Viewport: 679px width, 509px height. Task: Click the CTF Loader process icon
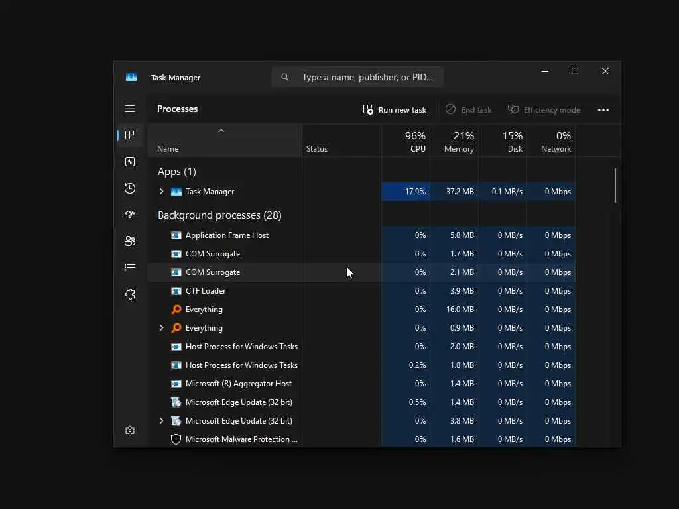[176, 291]
